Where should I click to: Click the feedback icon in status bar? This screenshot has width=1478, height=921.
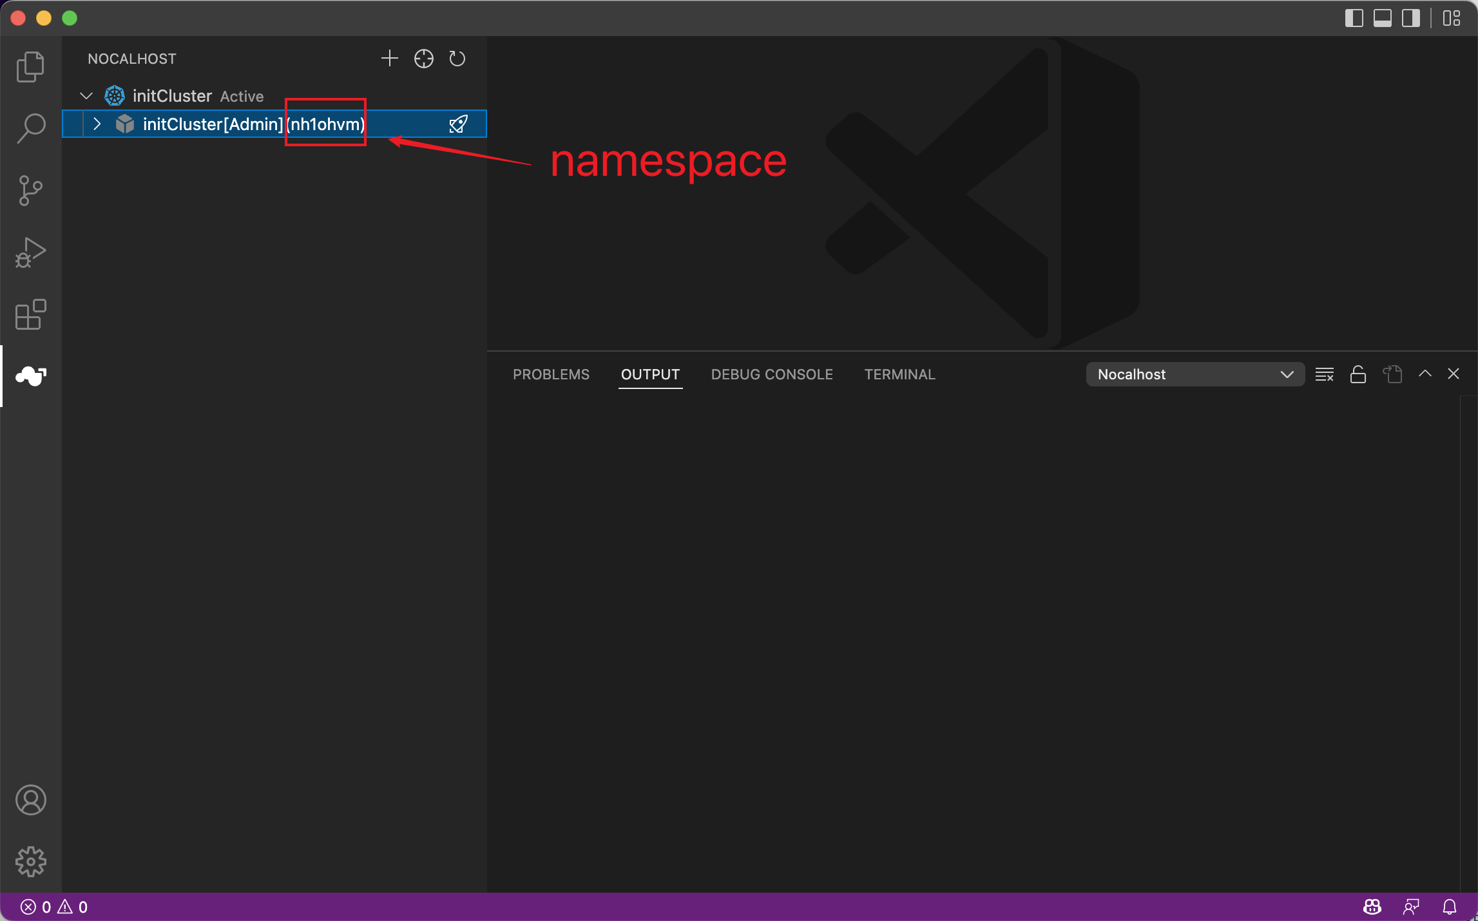tap(1411, 907)
